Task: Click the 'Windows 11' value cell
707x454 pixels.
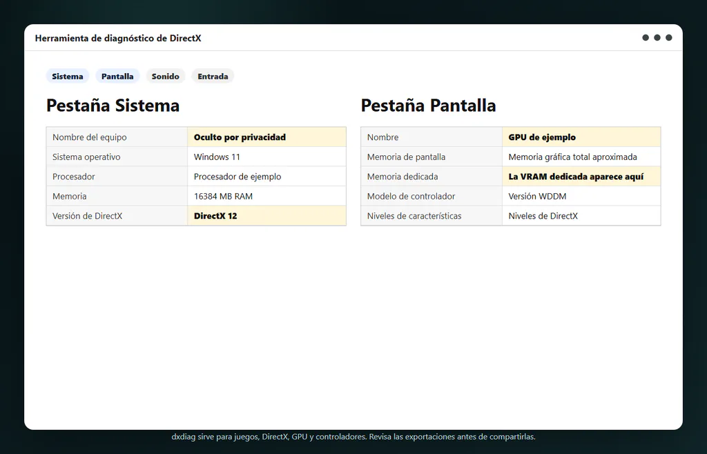Action: point(267,157)
